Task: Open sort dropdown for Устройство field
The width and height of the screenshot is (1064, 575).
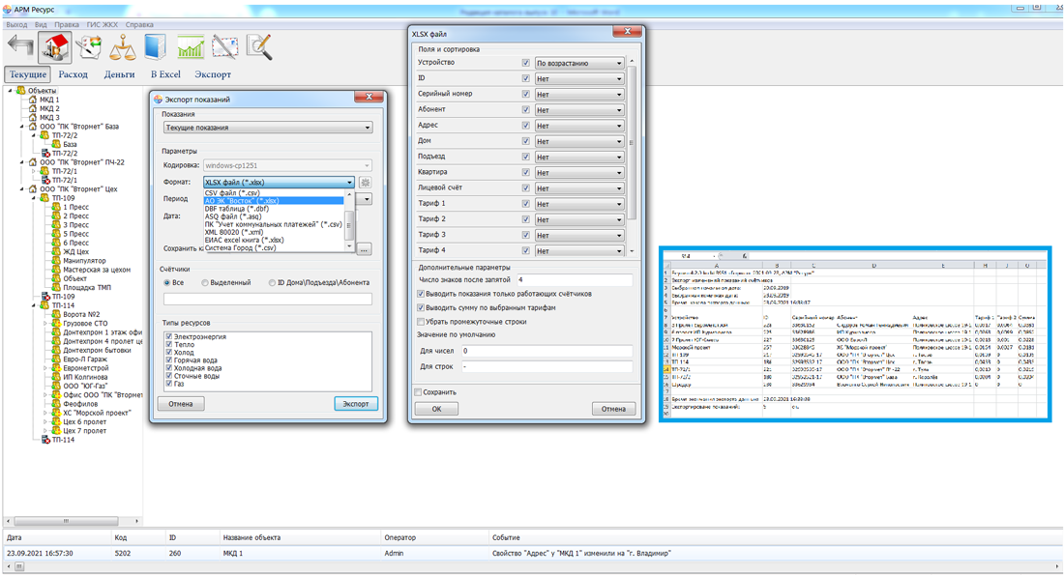Action: [579, 64]
